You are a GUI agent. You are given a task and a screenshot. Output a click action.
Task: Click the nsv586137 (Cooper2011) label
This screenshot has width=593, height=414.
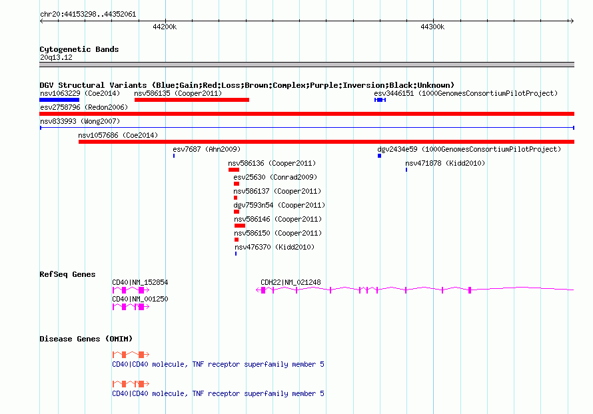click(277, 191)
